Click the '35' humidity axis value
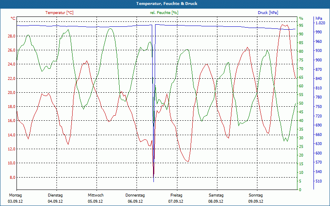This screenshot has height=206, width=330. pyautogui.click(x=301, y=129)
